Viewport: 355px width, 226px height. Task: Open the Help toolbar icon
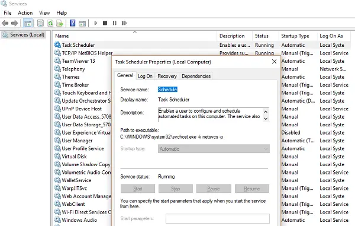(72, 23)
